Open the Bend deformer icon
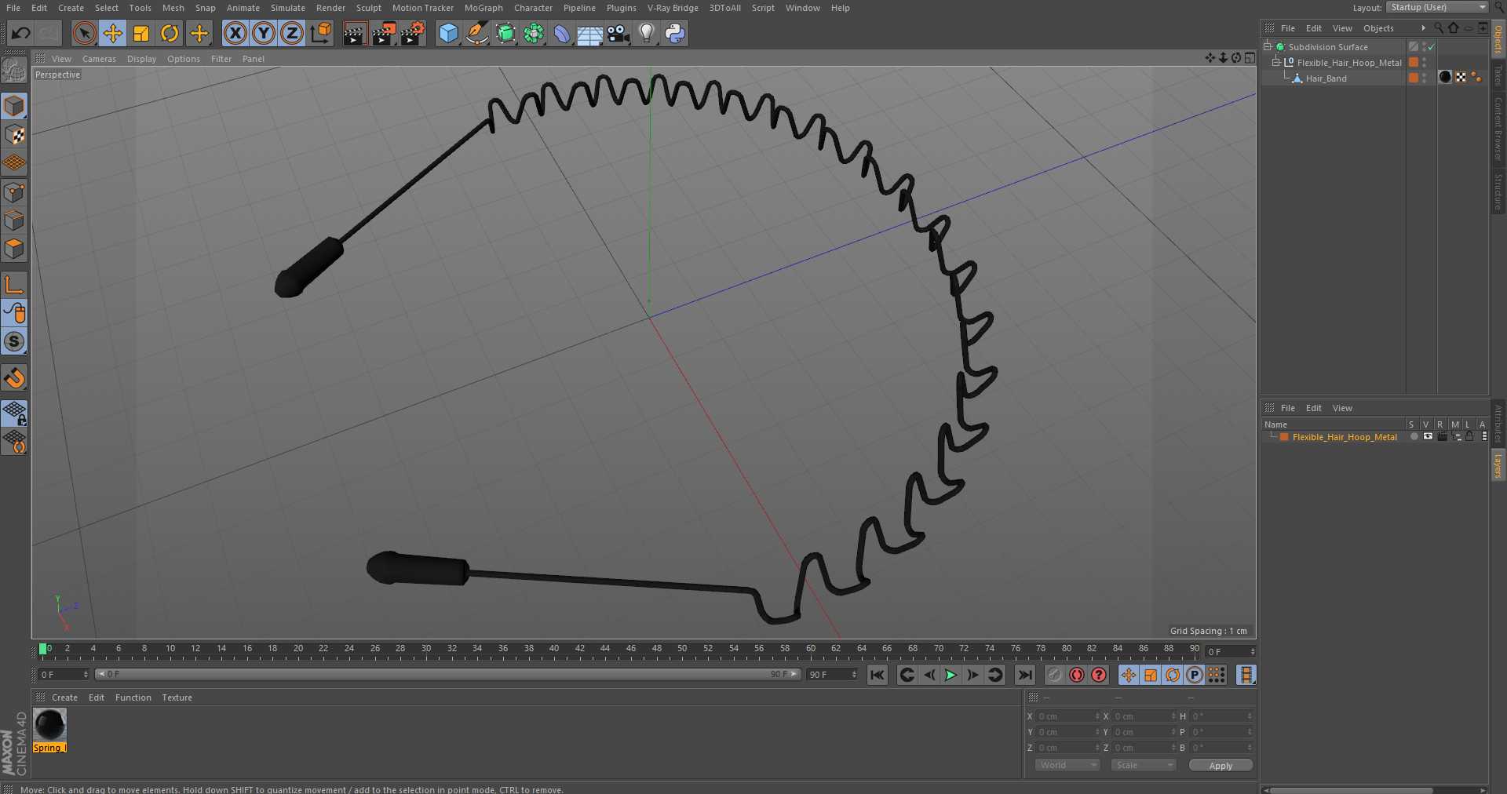 click(x=562, y=33)
